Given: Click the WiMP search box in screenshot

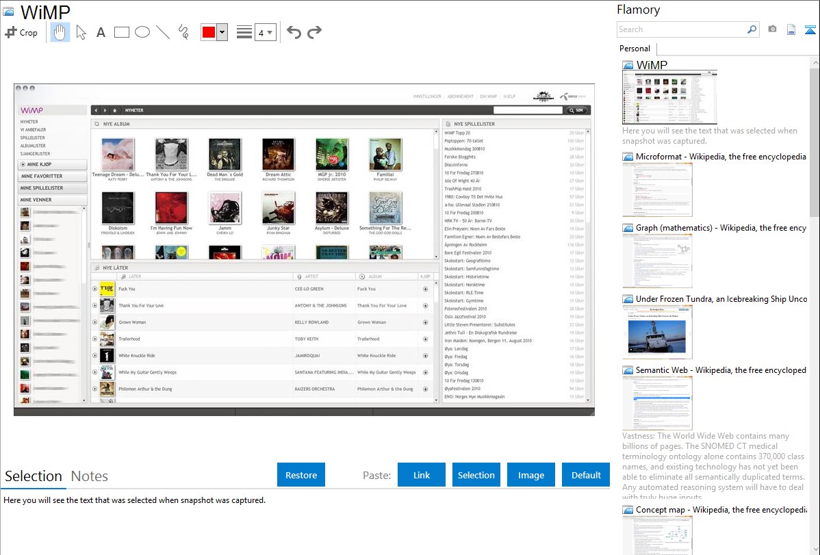Looking at the screenshot, I should (x=527, y=110).
